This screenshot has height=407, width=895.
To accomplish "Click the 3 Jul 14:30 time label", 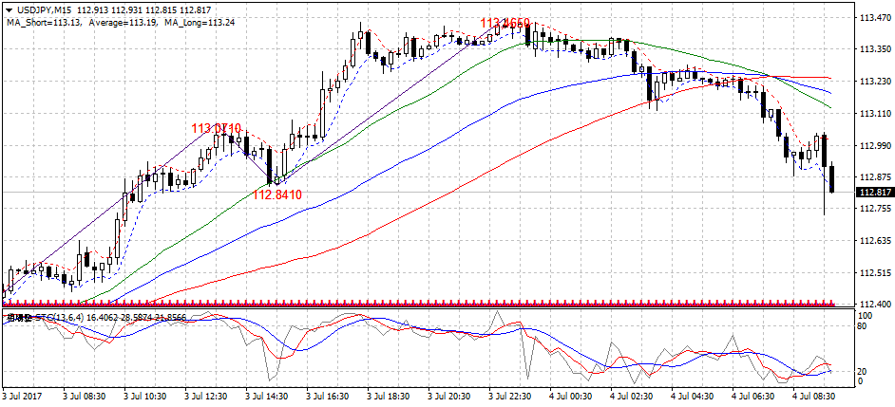I will click(268, 395).
